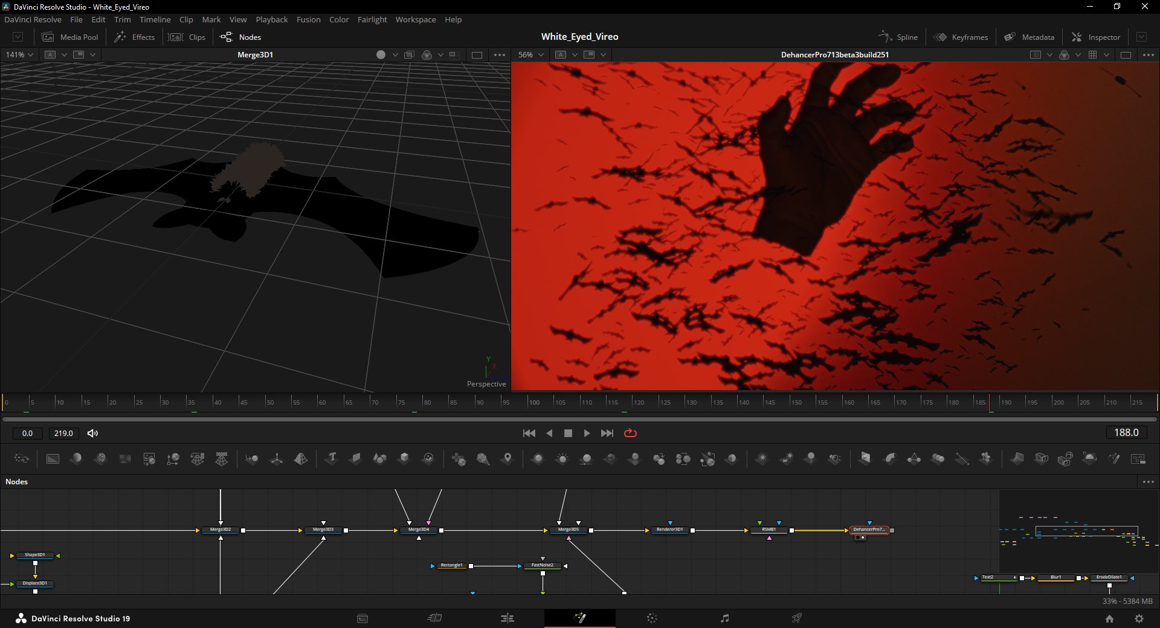1160x628 pixels.
Task: Expand right viewer options three-dot menu
Action: [x=1149, y=54]
